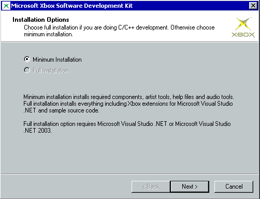This screenshot has width=260, height=199.
Task: Click the chevron on the Next button
Action: point(196,187)
